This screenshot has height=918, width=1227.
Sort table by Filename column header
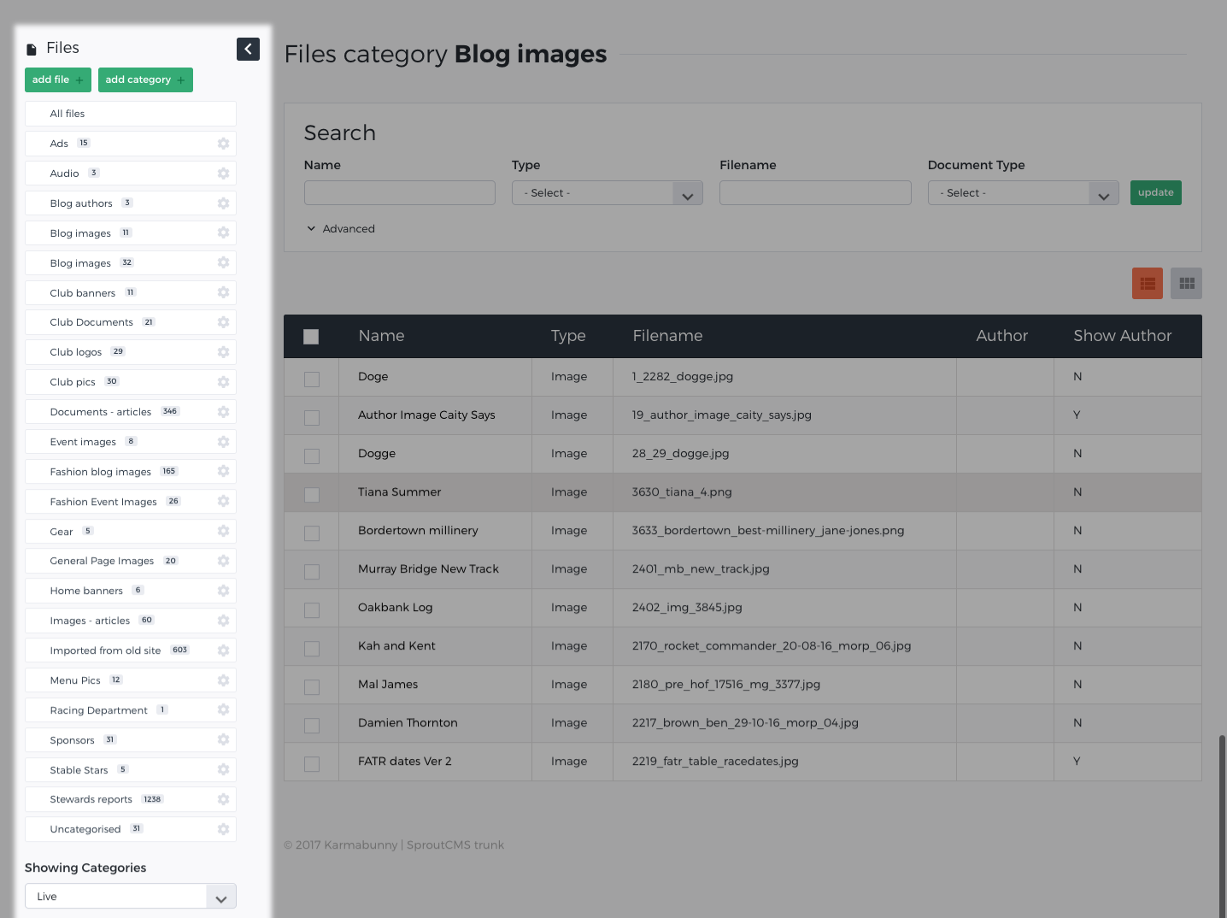coord(667,336)
